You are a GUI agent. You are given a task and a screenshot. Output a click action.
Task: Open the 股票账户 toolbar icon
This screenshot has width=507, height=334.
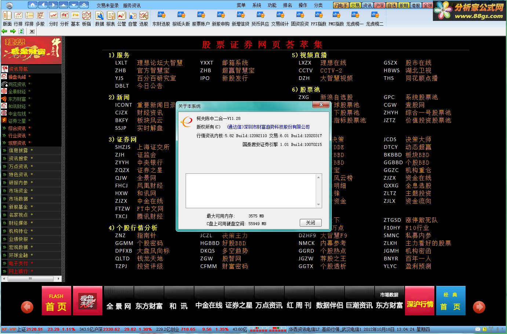point(201,19)
